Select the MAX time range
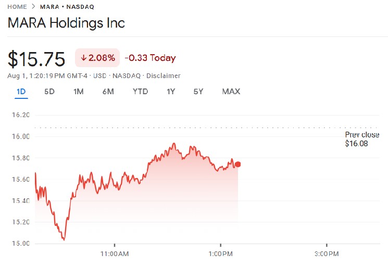This screenshot has width=388, height=267. click(231, 92)
